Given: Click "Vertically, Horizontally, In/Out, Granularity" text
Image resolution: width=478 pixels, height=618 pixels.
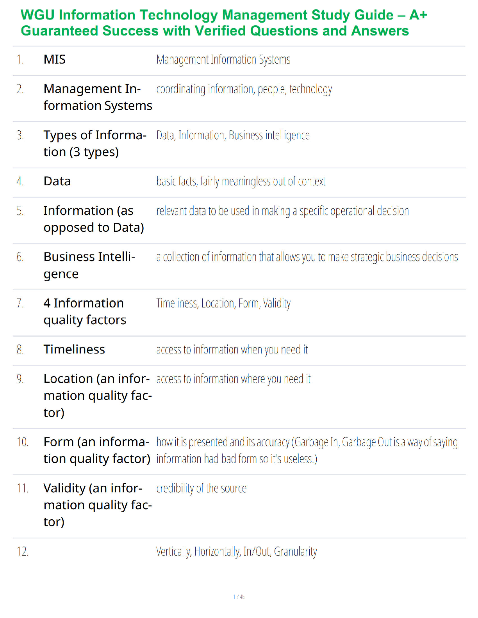Looking at the screenshot, I should [x=236, y=552].
